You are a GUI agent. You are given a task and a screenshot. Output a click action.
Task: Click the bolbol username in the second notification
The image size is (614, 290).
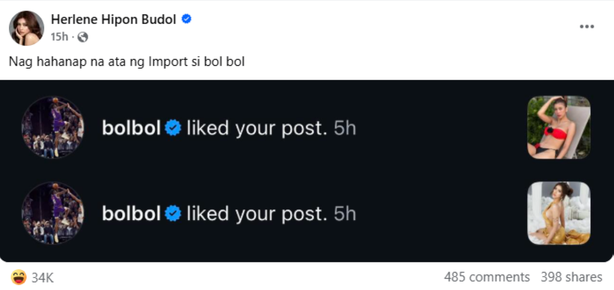pyautogui.click(x=131, y=213)
